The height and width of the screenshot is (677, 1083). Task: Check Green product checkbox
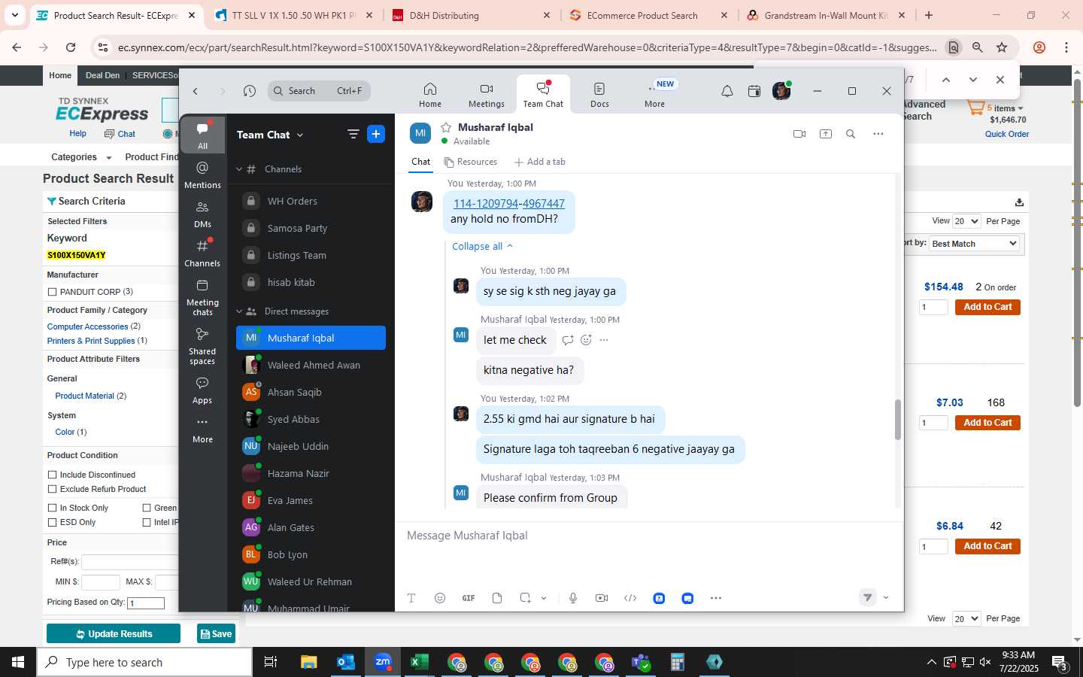147,508
